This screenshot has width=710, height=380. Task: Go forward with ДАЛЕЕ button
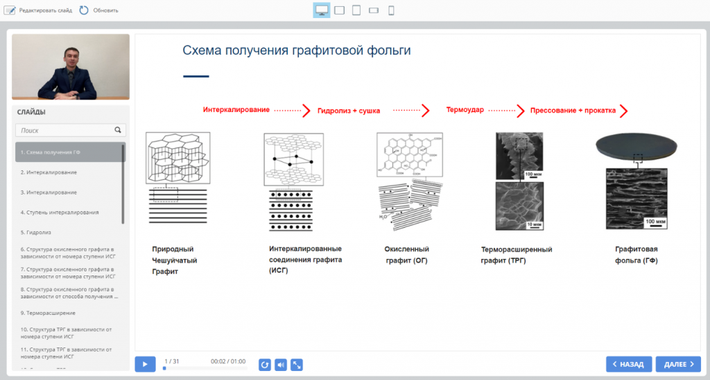click(678, 364)
